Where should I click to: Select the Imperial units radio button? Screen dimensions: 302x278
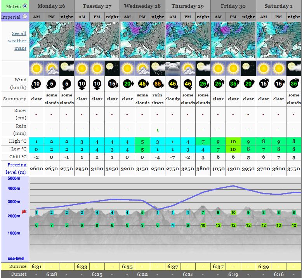tap(25, 17)
